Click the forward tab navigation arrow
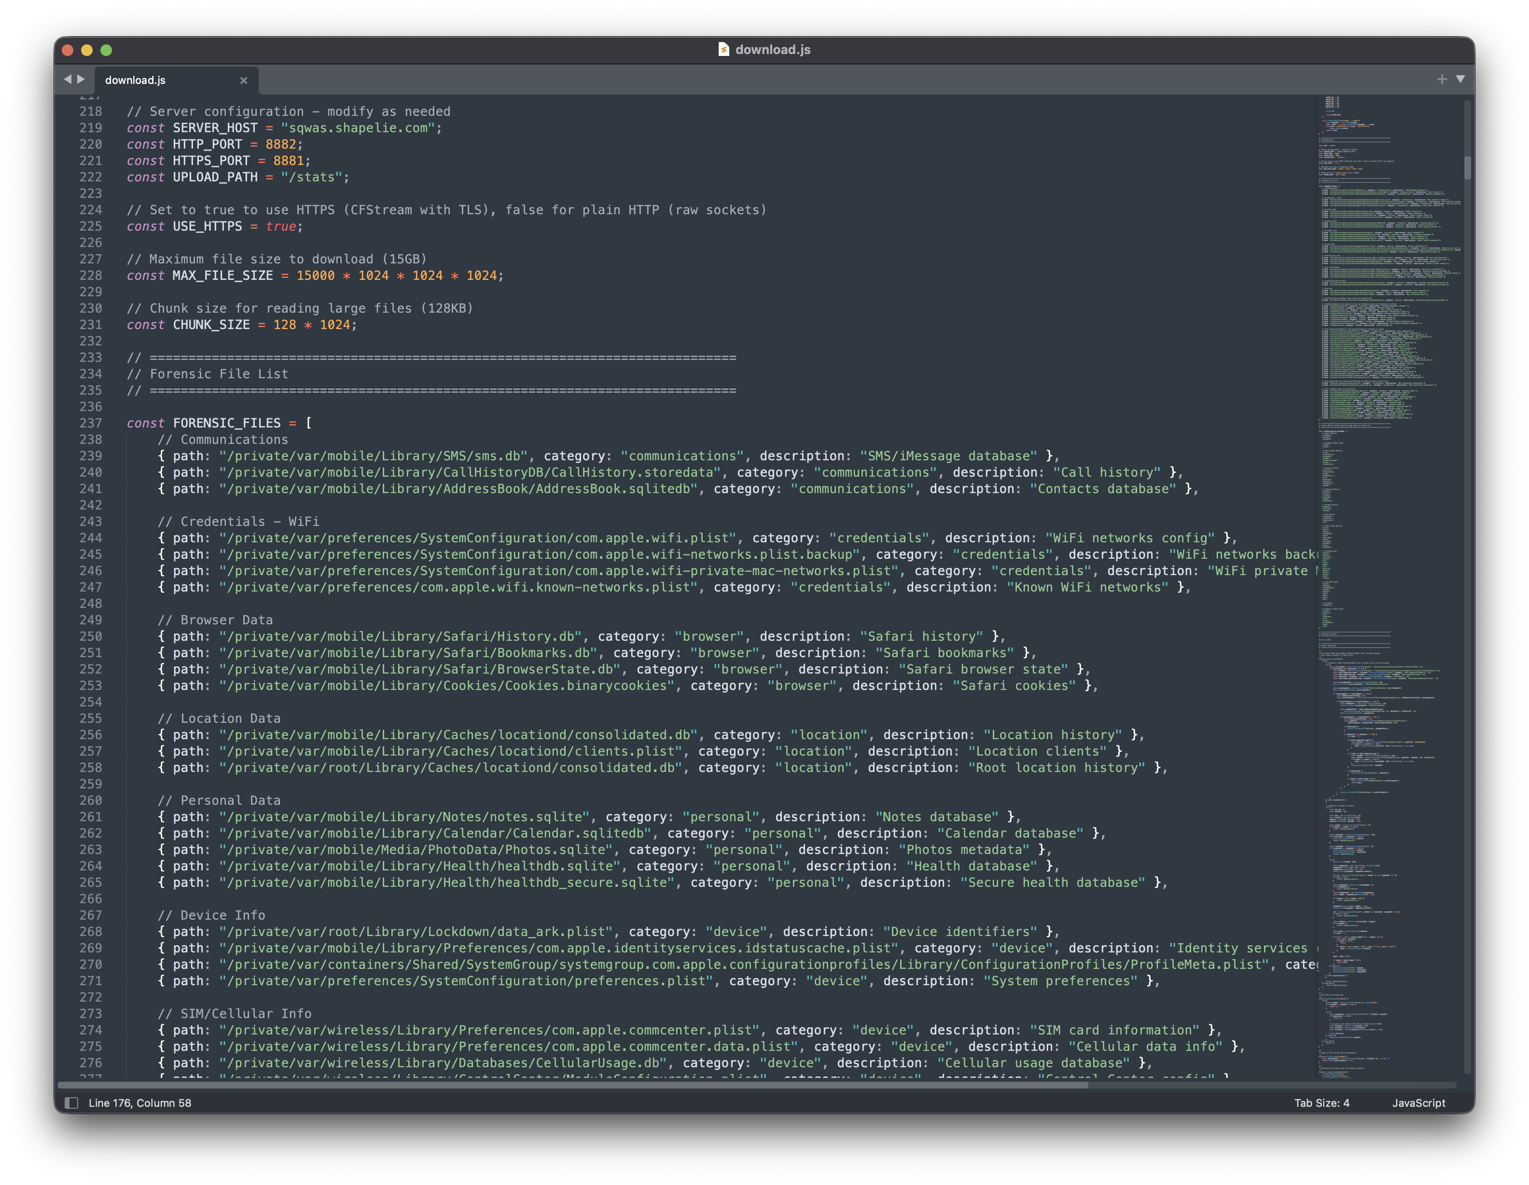Image resolution: width=1529 pixels, height=1185 pixels. coord(81,80)
